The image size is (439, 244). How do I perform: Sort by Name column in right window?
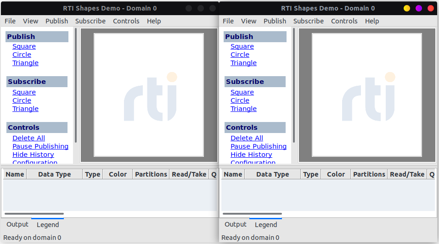pyautogui.click(x=233, y=174)
